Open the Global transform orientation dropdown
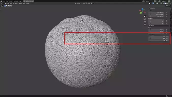172x97 pixels. tap(78, 3)
